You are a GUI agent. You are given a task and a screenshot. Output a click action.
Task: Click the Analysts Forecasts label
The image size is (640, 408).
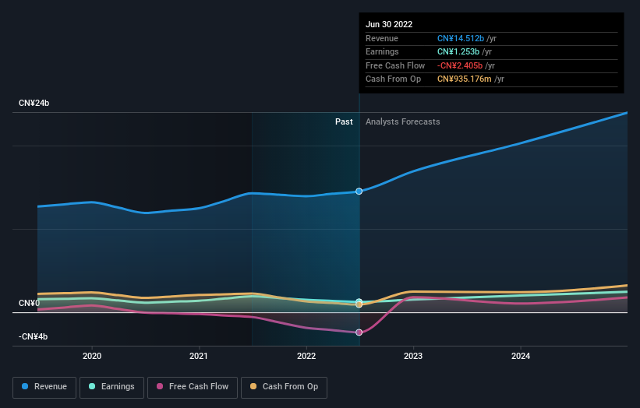[403, 121]
